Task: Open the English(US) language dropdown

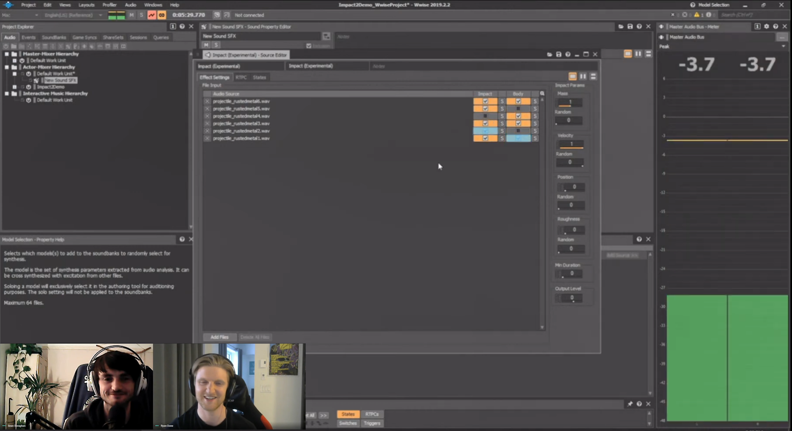Action: (x=73, y=15)
